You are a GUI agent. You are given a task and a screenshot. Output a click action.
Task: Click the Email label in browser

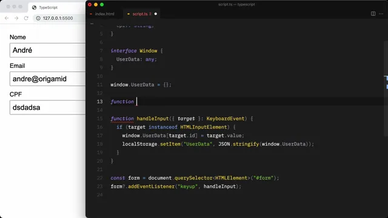point(18,66)
